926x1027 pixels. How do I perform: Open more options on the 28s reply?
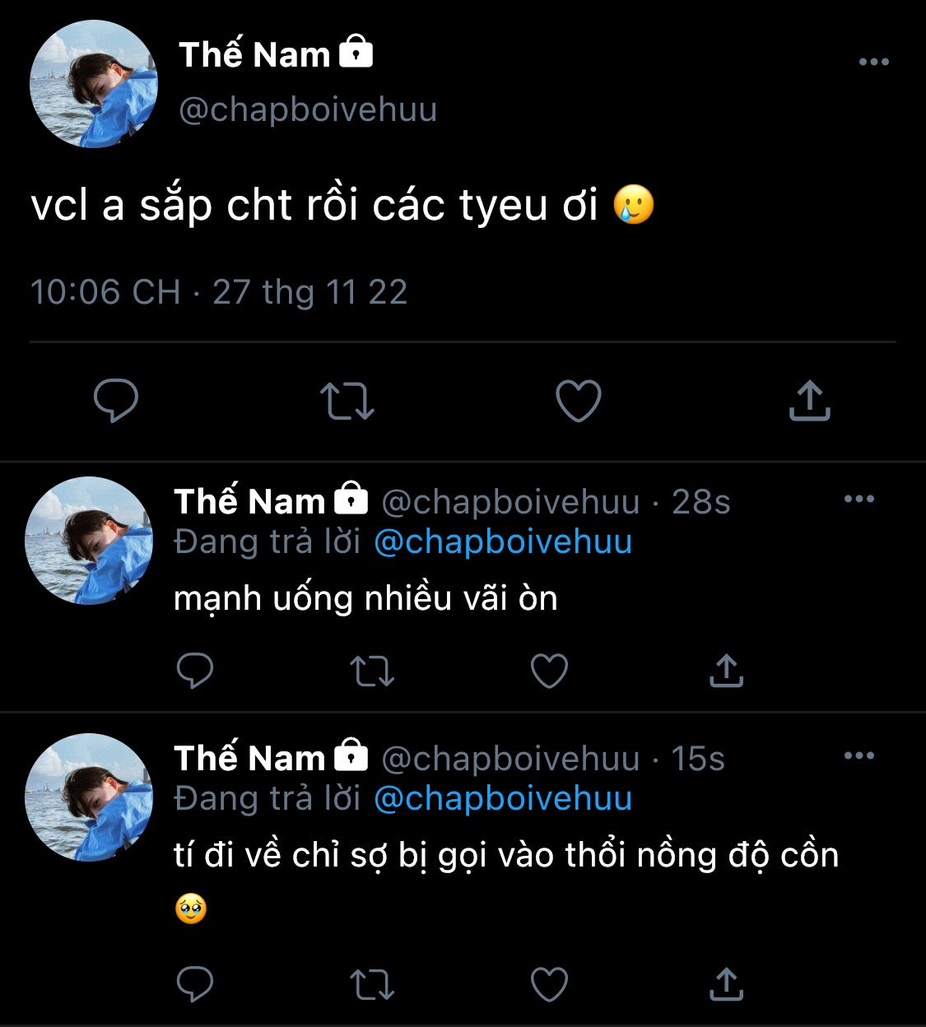(x=859, y=500)
